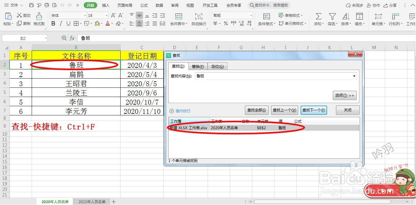Open the font size dropdown showing 18
416x205 pixels.
coord(106,15)
